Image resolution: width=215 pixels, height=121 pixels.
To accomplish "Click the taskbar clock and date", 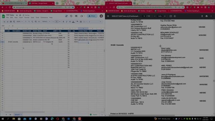I will tap(205, 119).
